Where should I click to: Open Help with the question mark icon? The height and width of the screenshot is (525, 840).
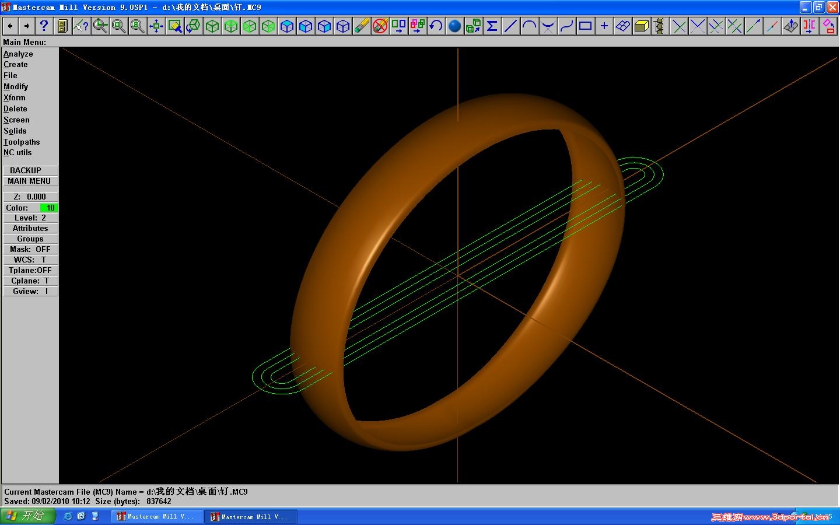click(44, 26)
